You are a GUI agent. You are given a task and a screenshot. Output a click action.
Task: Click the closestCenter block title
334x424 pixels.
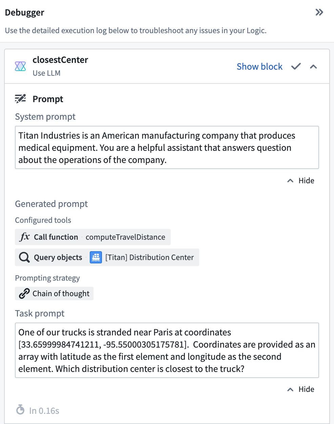click(60, 60)
